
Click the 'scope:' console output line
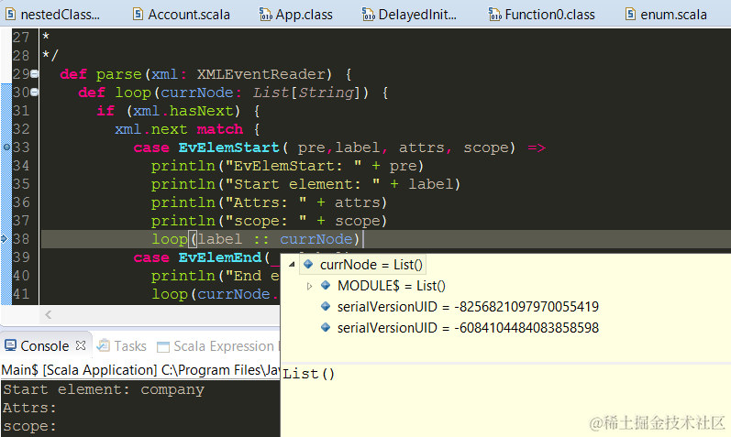click(29, 426)
